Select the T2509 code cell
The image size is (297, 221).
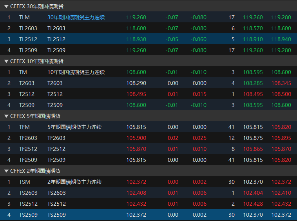tap(27, 105)
